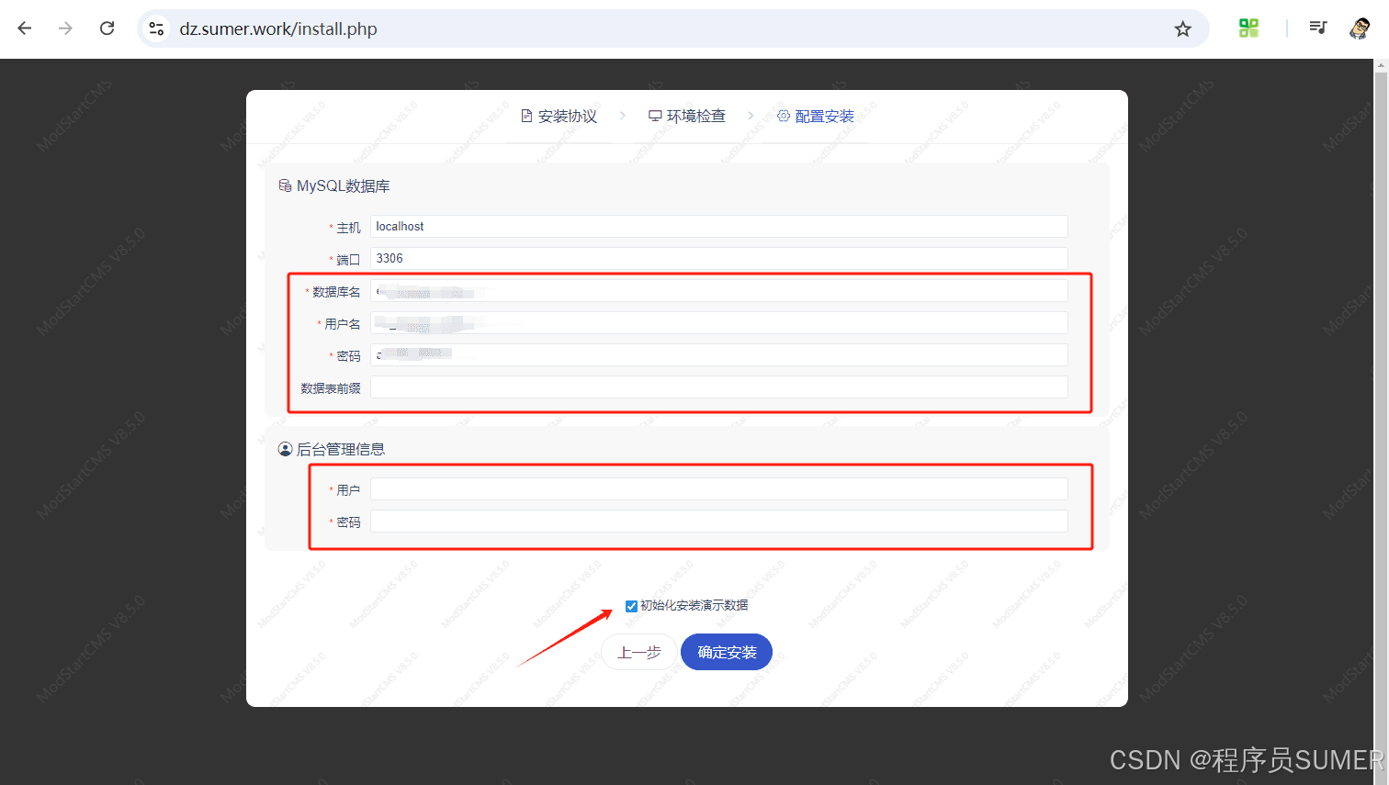Focus the 后台管理信息 用户 input field
The width and height of the screenshot is (1389, 785).
click(719, 489)
